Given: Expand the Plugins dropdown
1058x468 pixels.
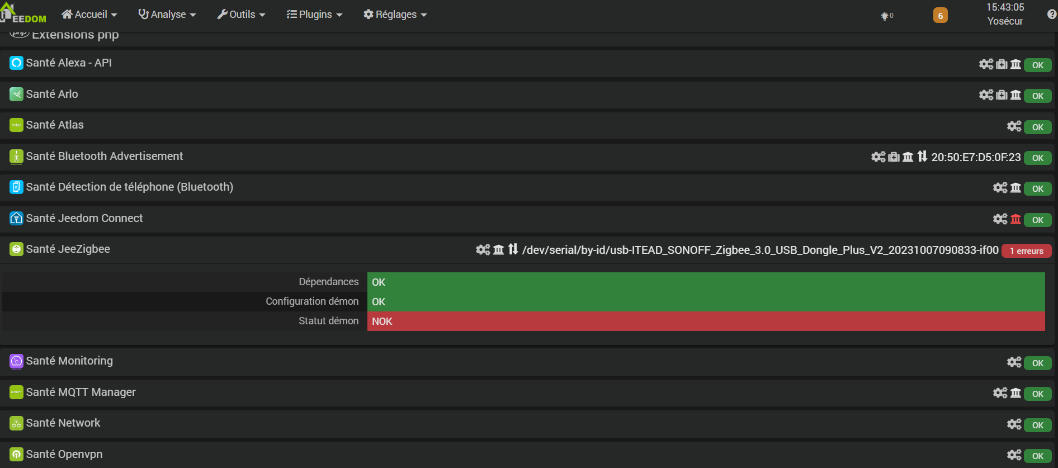Looking at the screenshot, I should 314,15.
